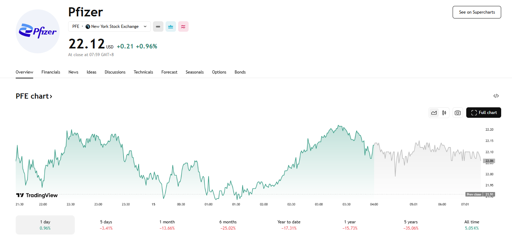Click the Pfizer logo image
Screen dimensions: 512x238
click(x=38, y=31)
